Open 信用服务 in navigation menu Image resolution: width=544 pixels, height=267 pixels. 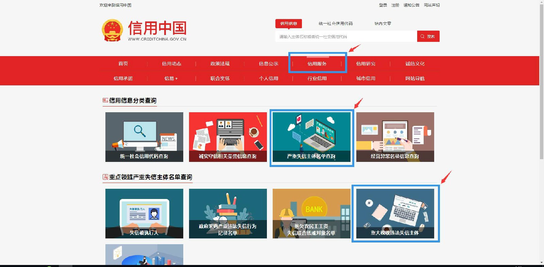click(x=317, y=64)
